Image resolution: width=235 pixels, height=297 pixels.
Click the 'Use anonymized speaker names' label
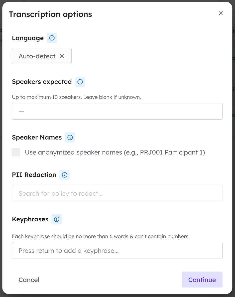pyautogui.click(x=115, y=152)
